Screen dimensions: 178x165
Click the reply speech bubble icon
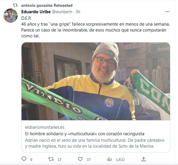click(24, 159)
